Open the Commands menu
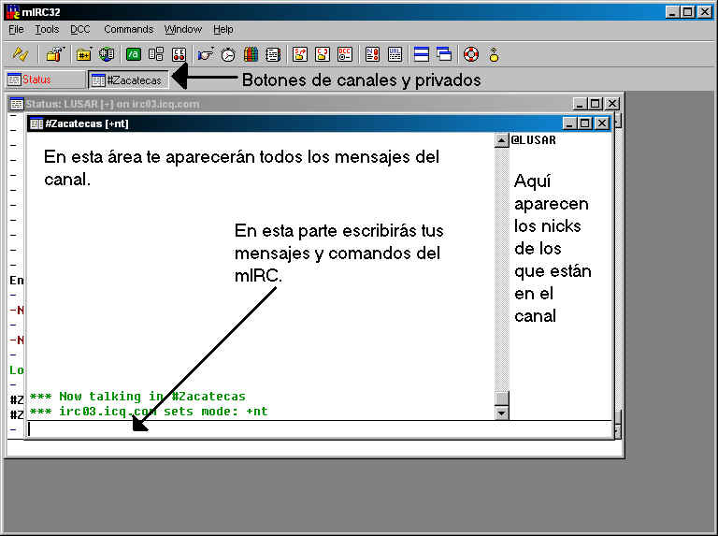 [129, 29]
